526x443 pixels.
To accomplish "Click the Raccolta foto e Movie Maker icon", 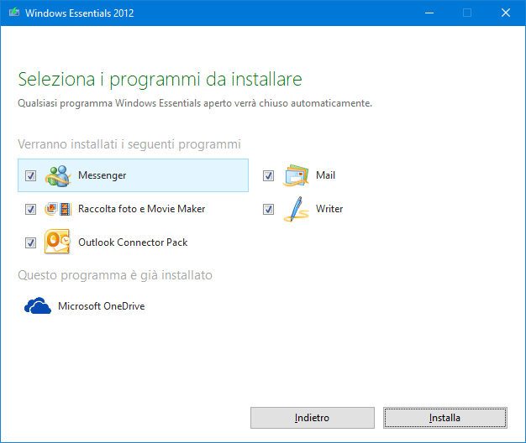I will [57, 209].
